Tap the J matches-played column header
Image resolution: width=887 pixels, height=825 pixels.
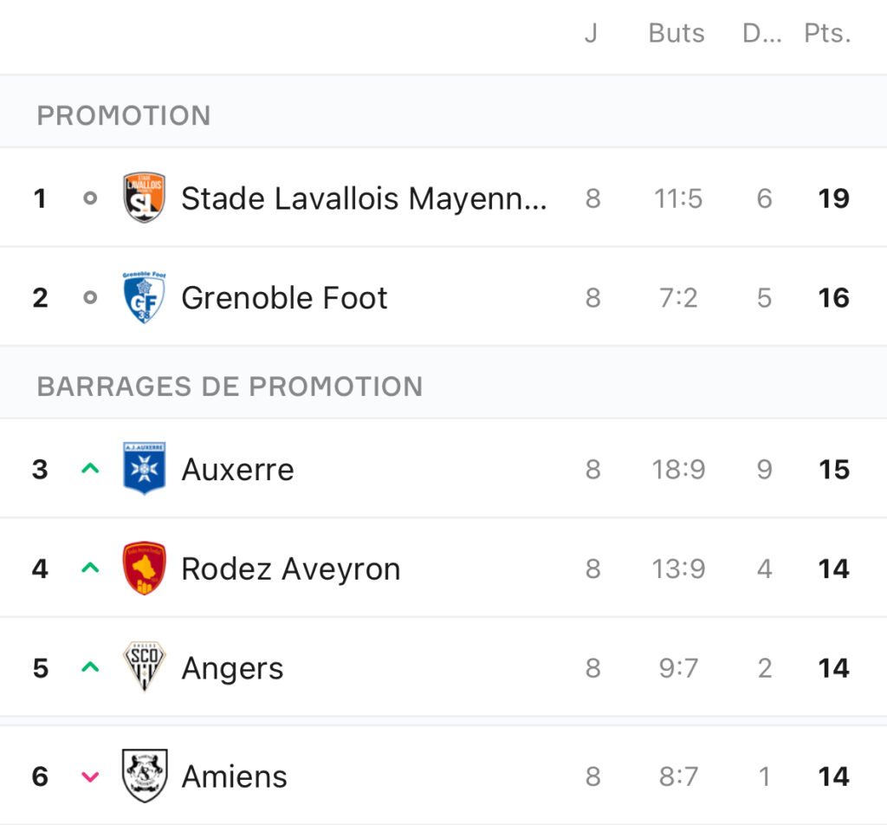(591, 34)
